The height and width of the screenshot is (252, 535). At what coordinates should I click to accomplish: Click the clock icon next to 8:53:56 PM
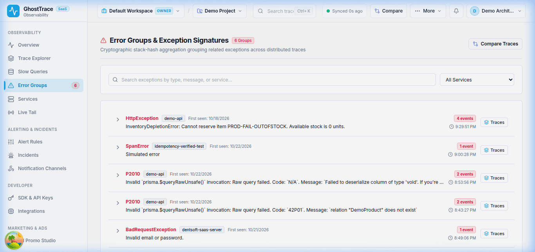pyautogui.click(x=451, y=182)
